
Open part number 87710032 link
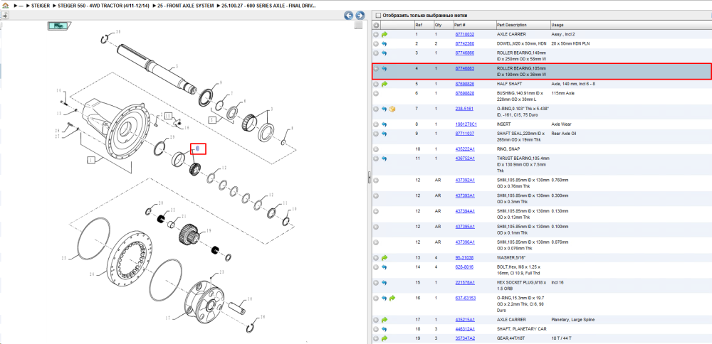[464, 34]
